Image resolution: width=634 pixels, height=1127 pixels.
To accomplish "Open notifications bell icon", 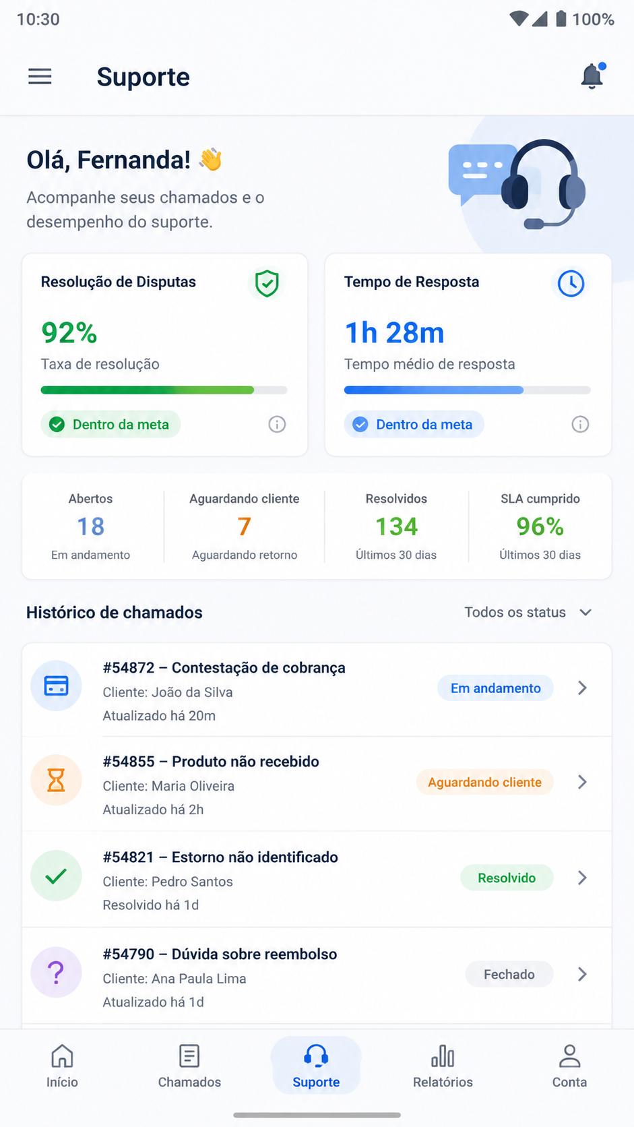I will point(592,76).
